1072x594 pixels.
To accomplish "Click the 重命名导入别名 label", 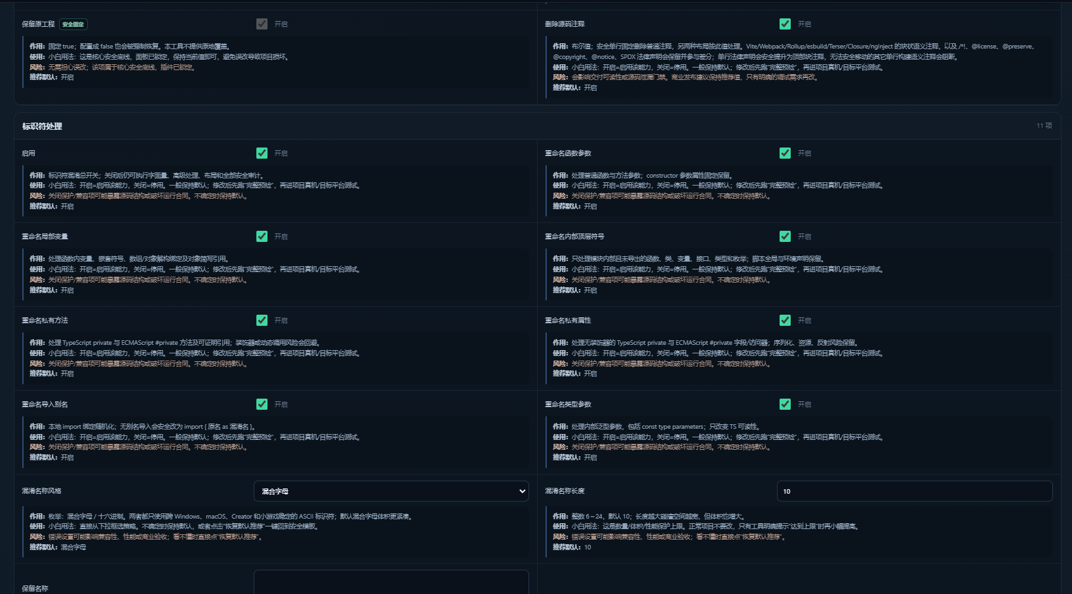I will tap(45, 405).
